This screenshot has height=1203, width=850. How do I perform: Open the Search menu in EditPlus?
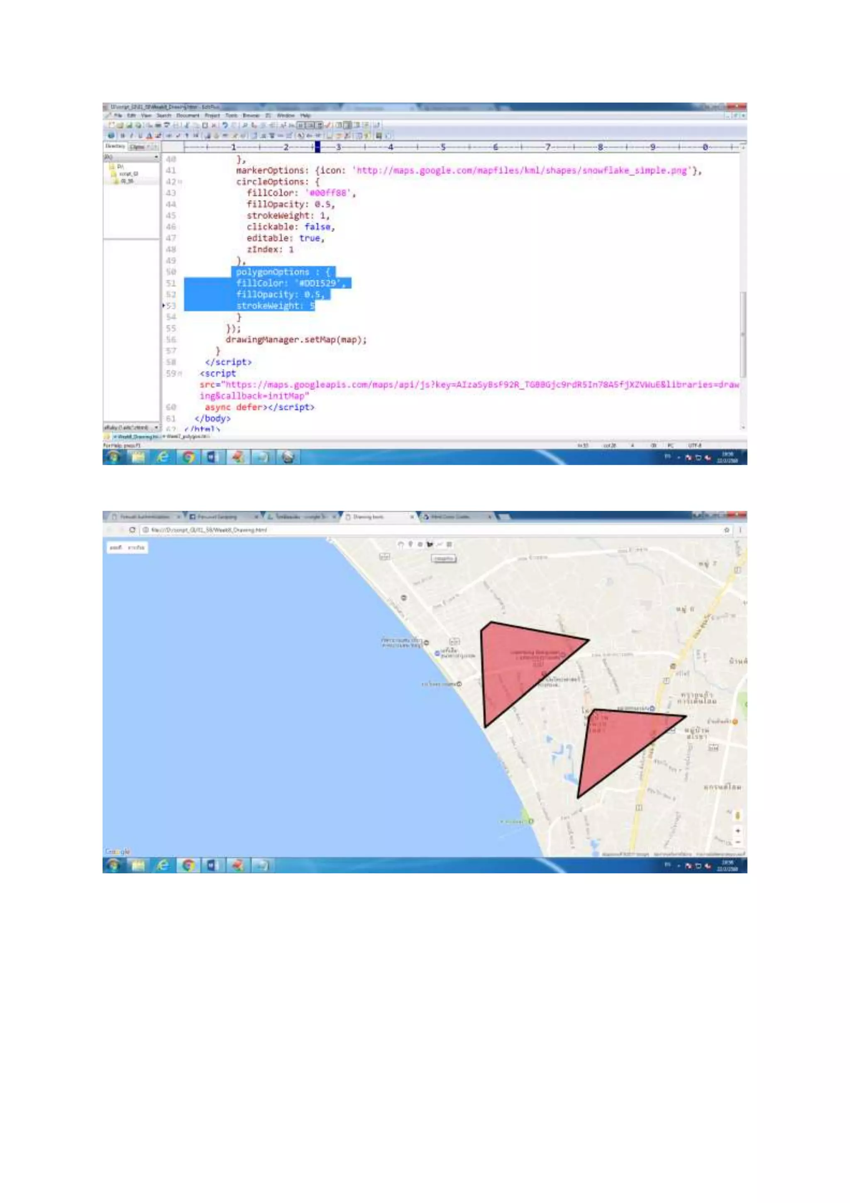coord(164,115)
